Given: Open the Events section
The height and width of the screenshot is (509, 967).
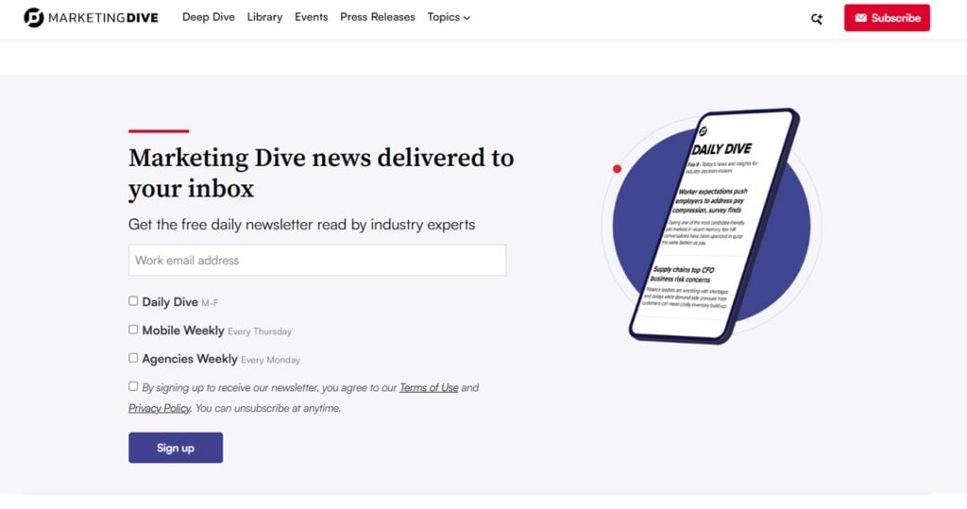Looking at the screenshot, I should [x=311, y=17].
